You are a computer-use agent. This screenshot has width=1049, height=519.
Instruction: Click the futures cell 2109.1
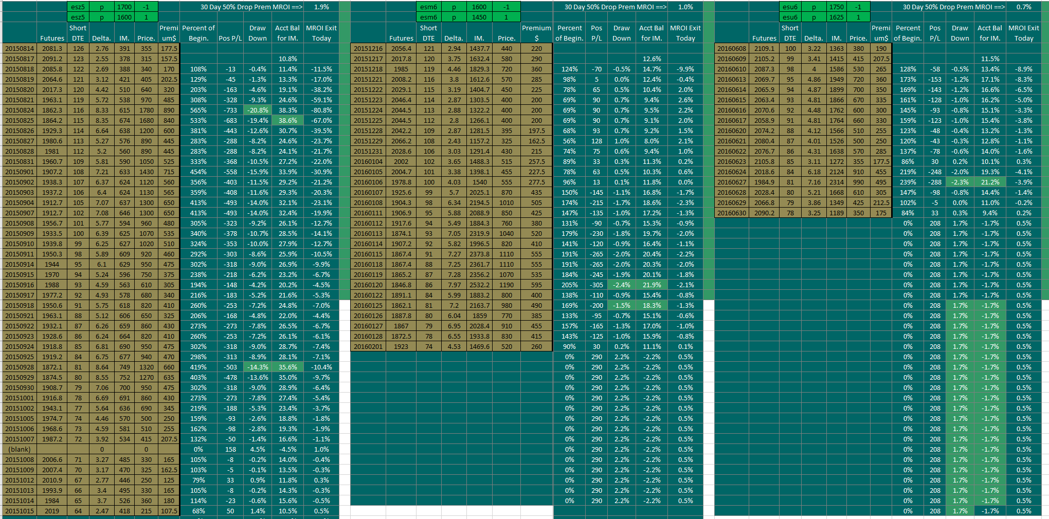(764, 49)
